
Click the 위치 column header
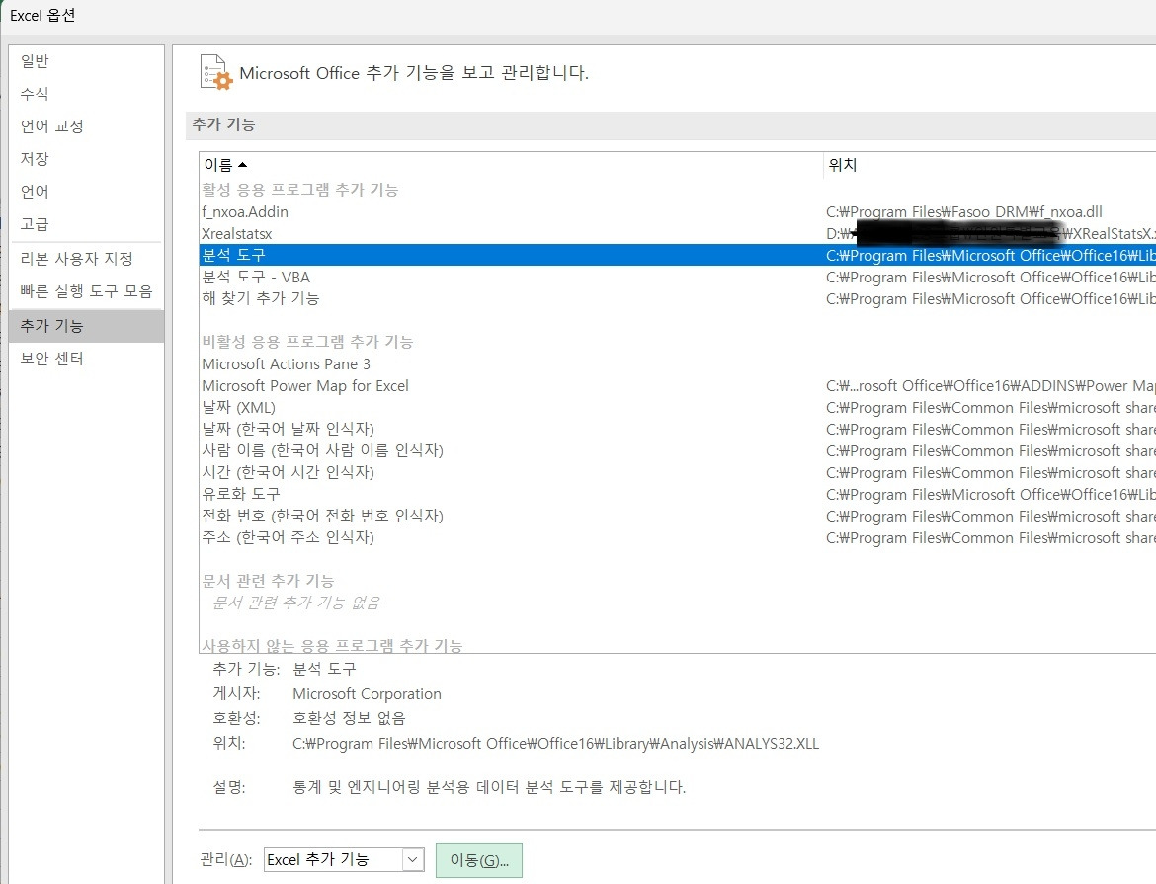tap(842, 165)
